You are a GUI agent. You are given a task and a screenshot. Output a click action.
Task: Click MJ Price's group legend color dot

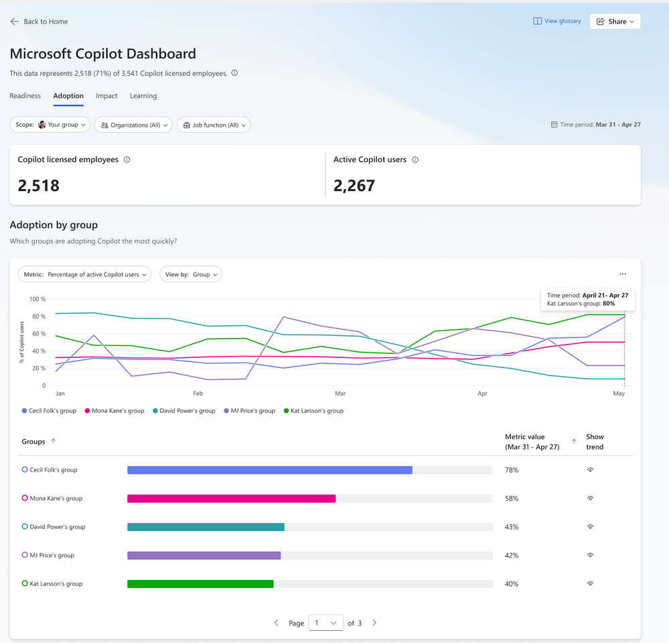pyautogui.click(x=226, y=410)
